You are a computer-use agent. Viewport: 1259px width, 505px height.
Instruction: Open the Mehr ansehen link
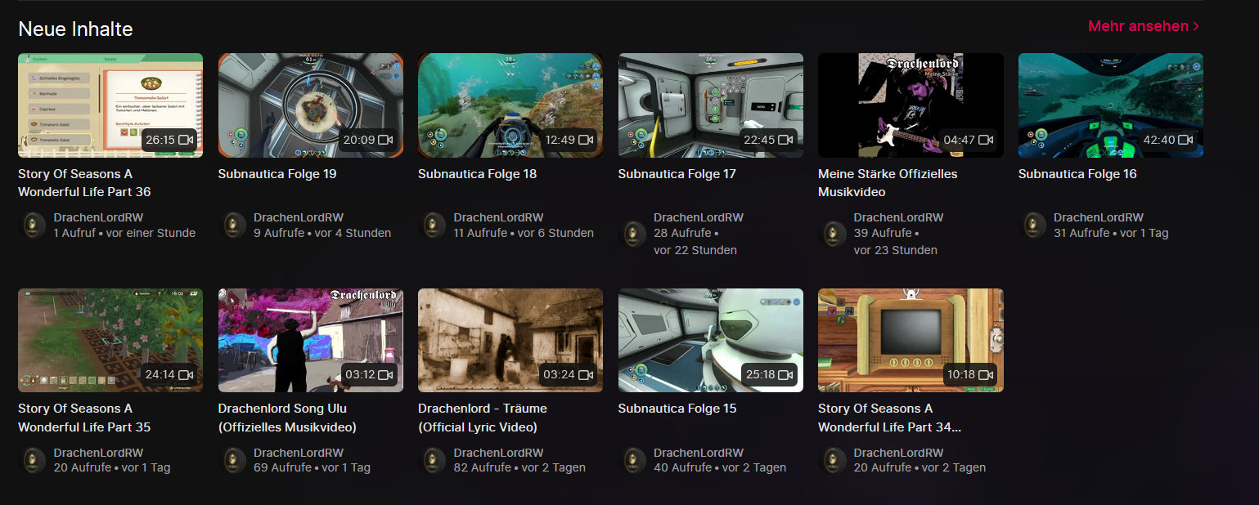[1144, 26]
